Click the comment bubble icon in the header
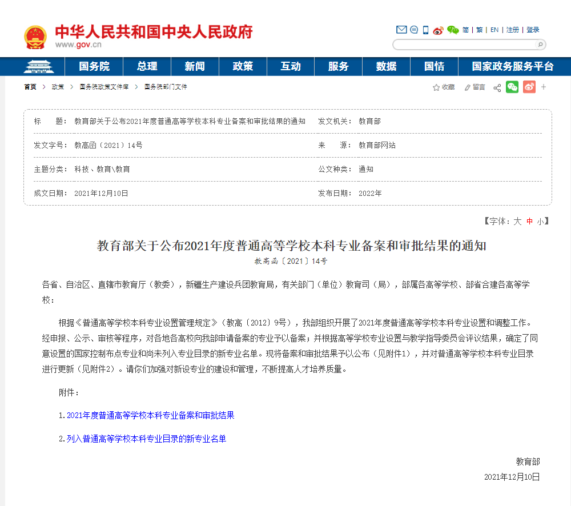 [x=413, y=30]
